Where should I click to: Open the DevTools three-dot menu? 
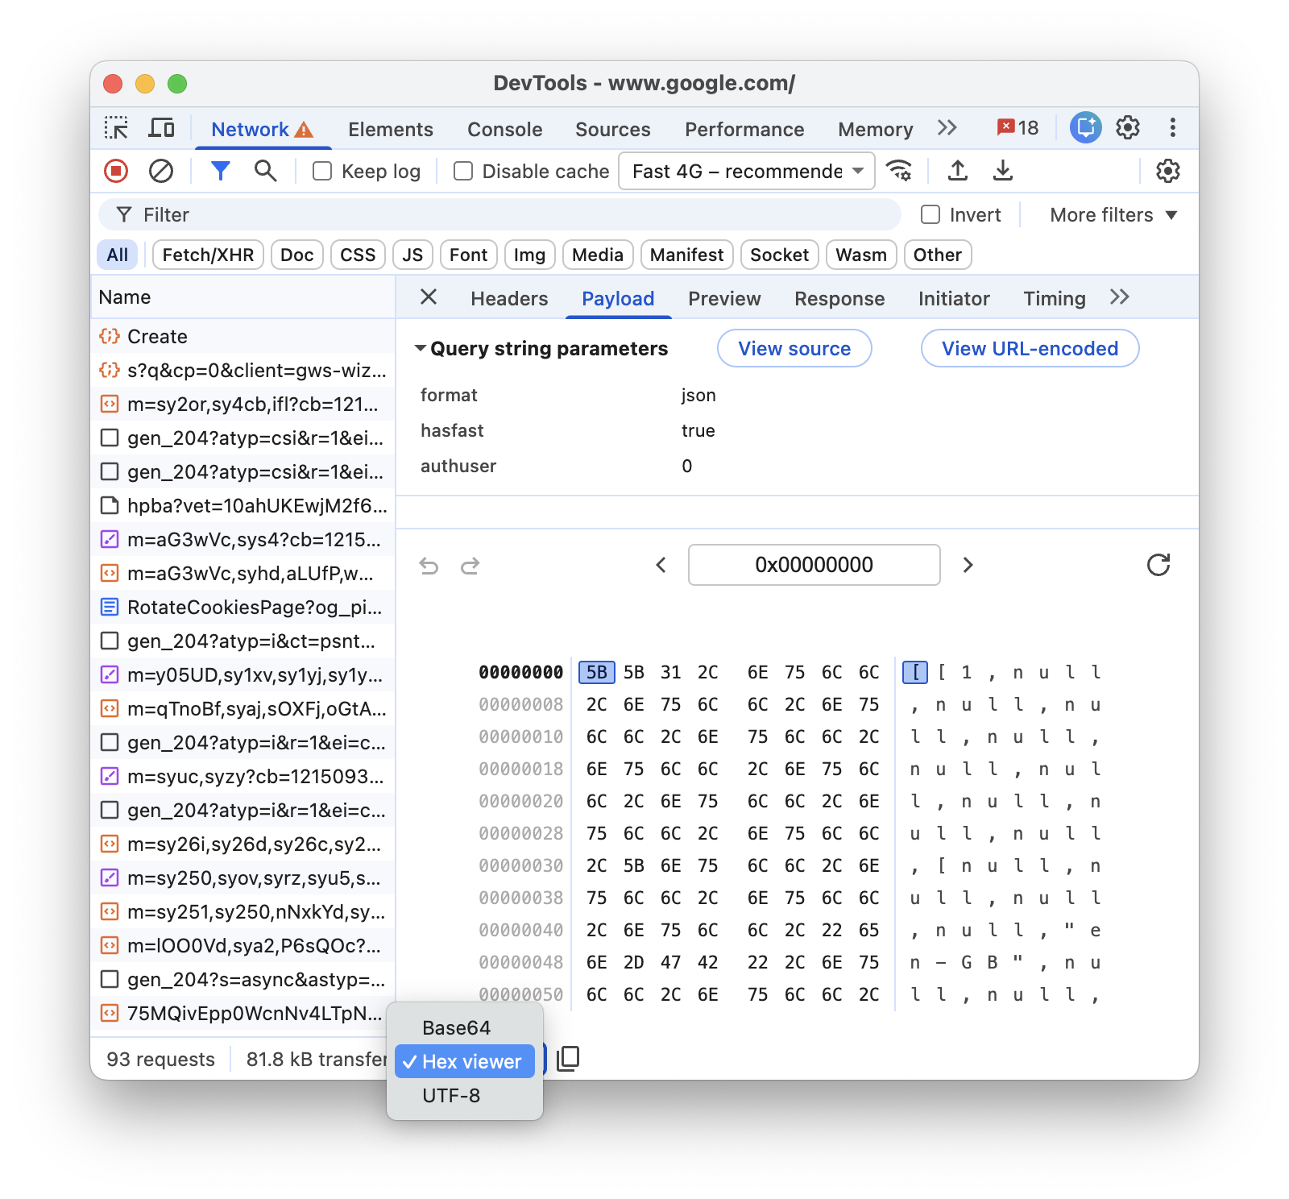point(1172,128)
